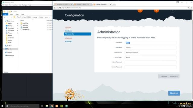Open the Controllers folder in Quick access
The width and height of the screenshot is (193, 108).
tap(11, 38)
